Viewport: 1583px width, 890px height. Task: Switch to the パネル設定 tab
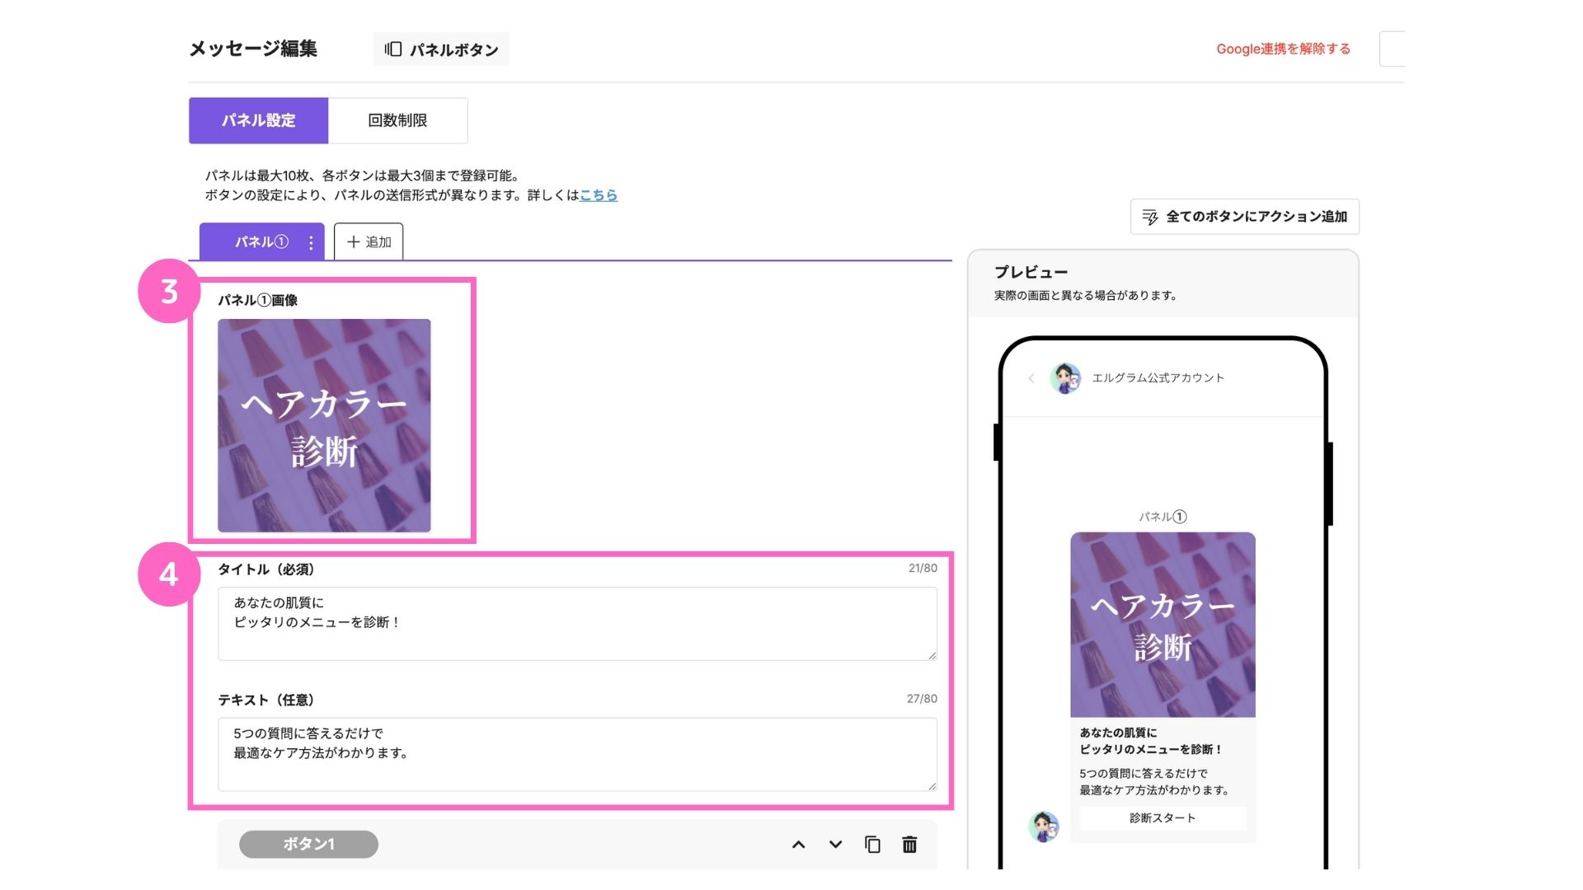[258, 120]
